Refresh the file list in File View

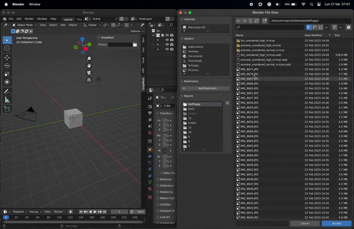pyautogui.click(x=257, y=21)
